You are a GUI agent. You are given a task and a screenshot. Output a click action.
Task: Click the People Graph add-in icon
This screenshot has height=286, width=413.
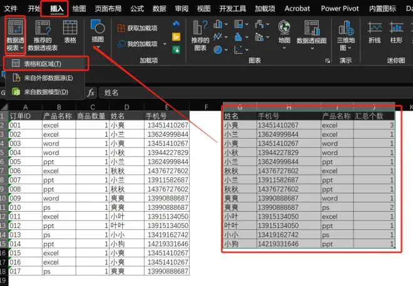point(176,49)
